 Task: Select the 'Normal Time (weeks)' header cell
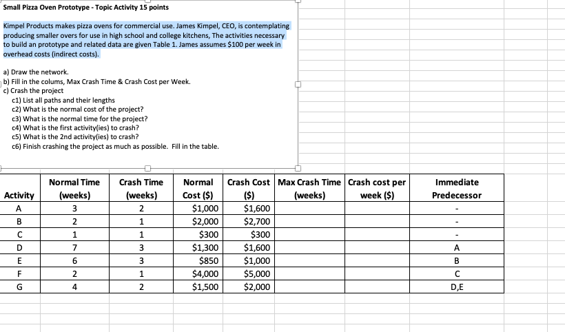(74, 188)
